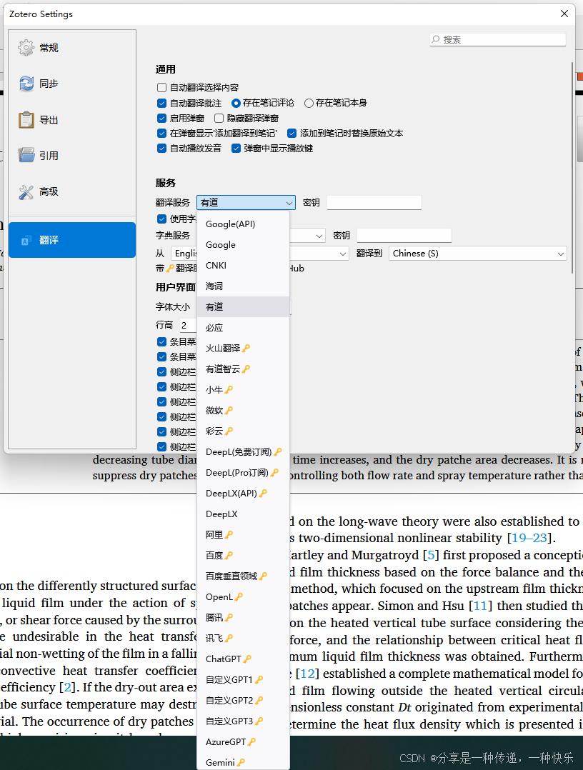Toggle 隐藏翻译弹窗 checkbox
The image size is (583, 770).
coord(219,119)
